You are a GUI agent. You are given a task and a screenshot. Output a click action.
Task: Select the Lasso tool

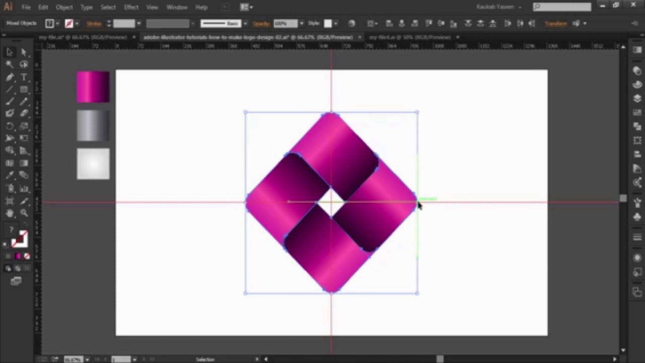[x=24, y=65]
